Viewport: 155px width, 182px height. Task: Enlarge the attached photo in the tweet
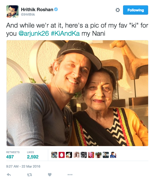[x=77, y=93]
